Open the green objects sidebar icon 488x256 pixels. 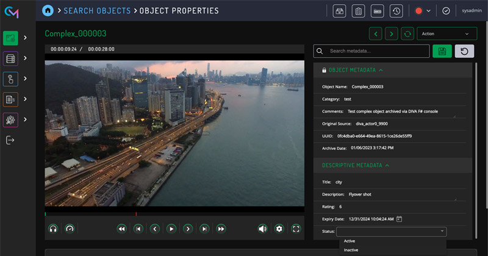10,38
